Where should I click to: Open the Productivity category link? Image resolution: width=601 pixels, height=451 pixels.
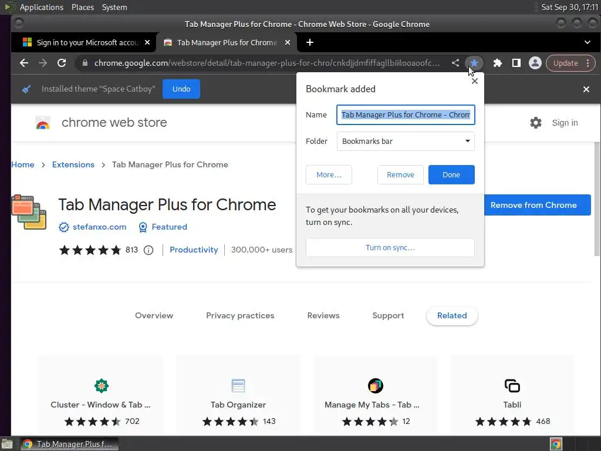[x=194, y=250]
